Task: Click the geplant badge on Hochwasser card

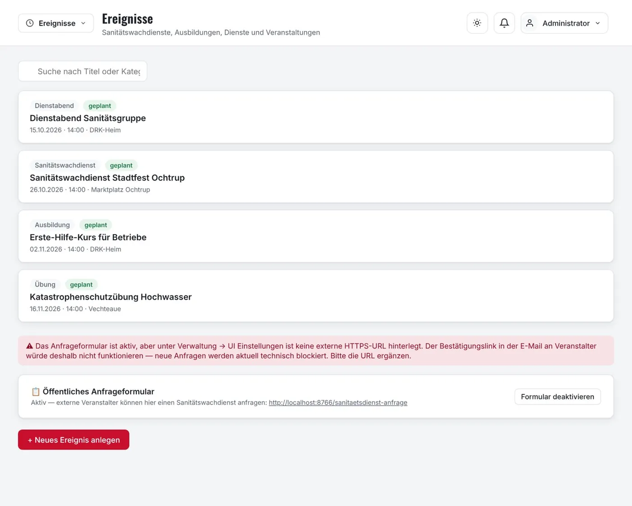Action: (x=81, y=284)
